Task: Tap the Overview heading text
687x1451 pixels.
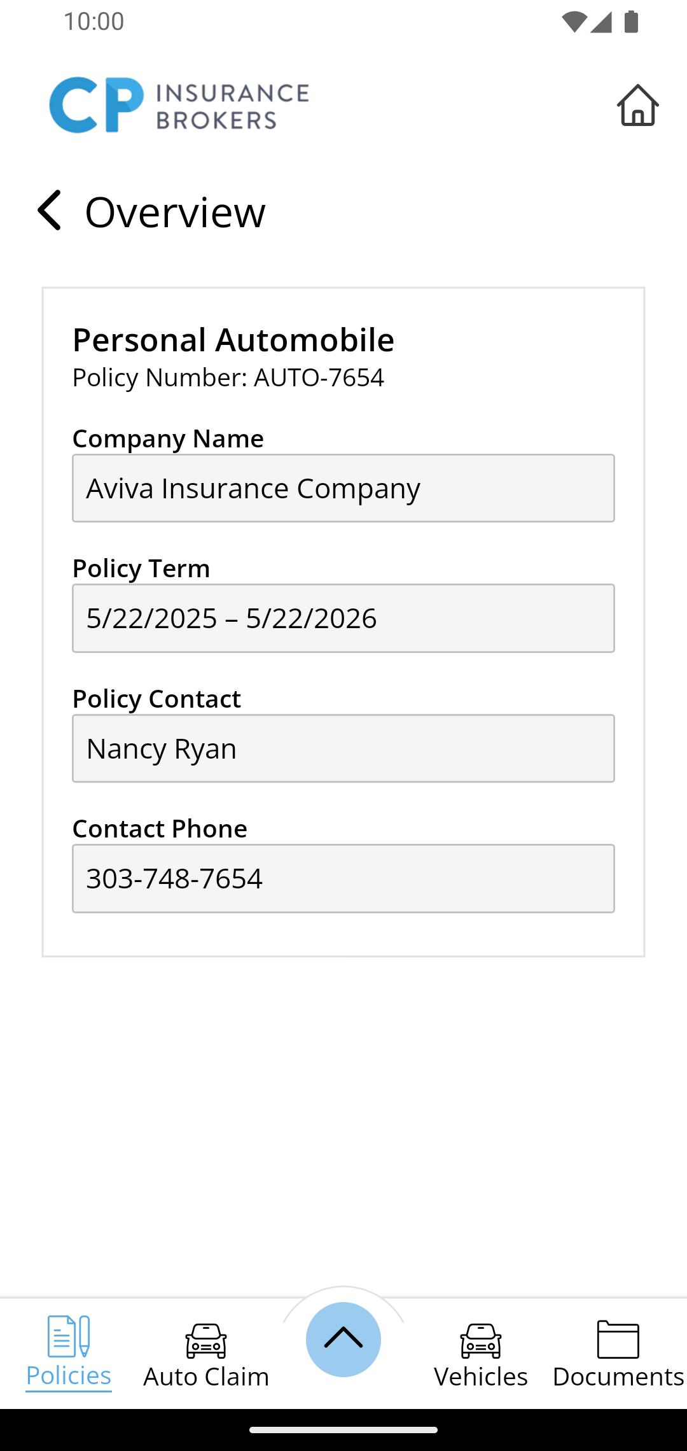Action: (176, 212)
